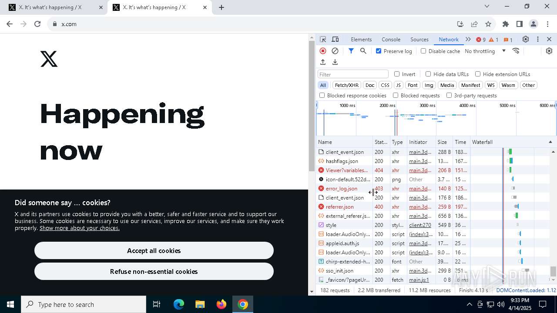Screen dimensions: 557x313
Task: Open initiator link client:270
Action: pyautogui.click(x=420, y=225)
